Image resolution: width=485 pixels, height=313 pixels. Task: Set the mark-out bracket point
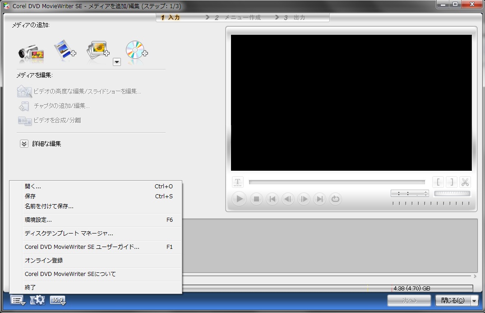452,182
